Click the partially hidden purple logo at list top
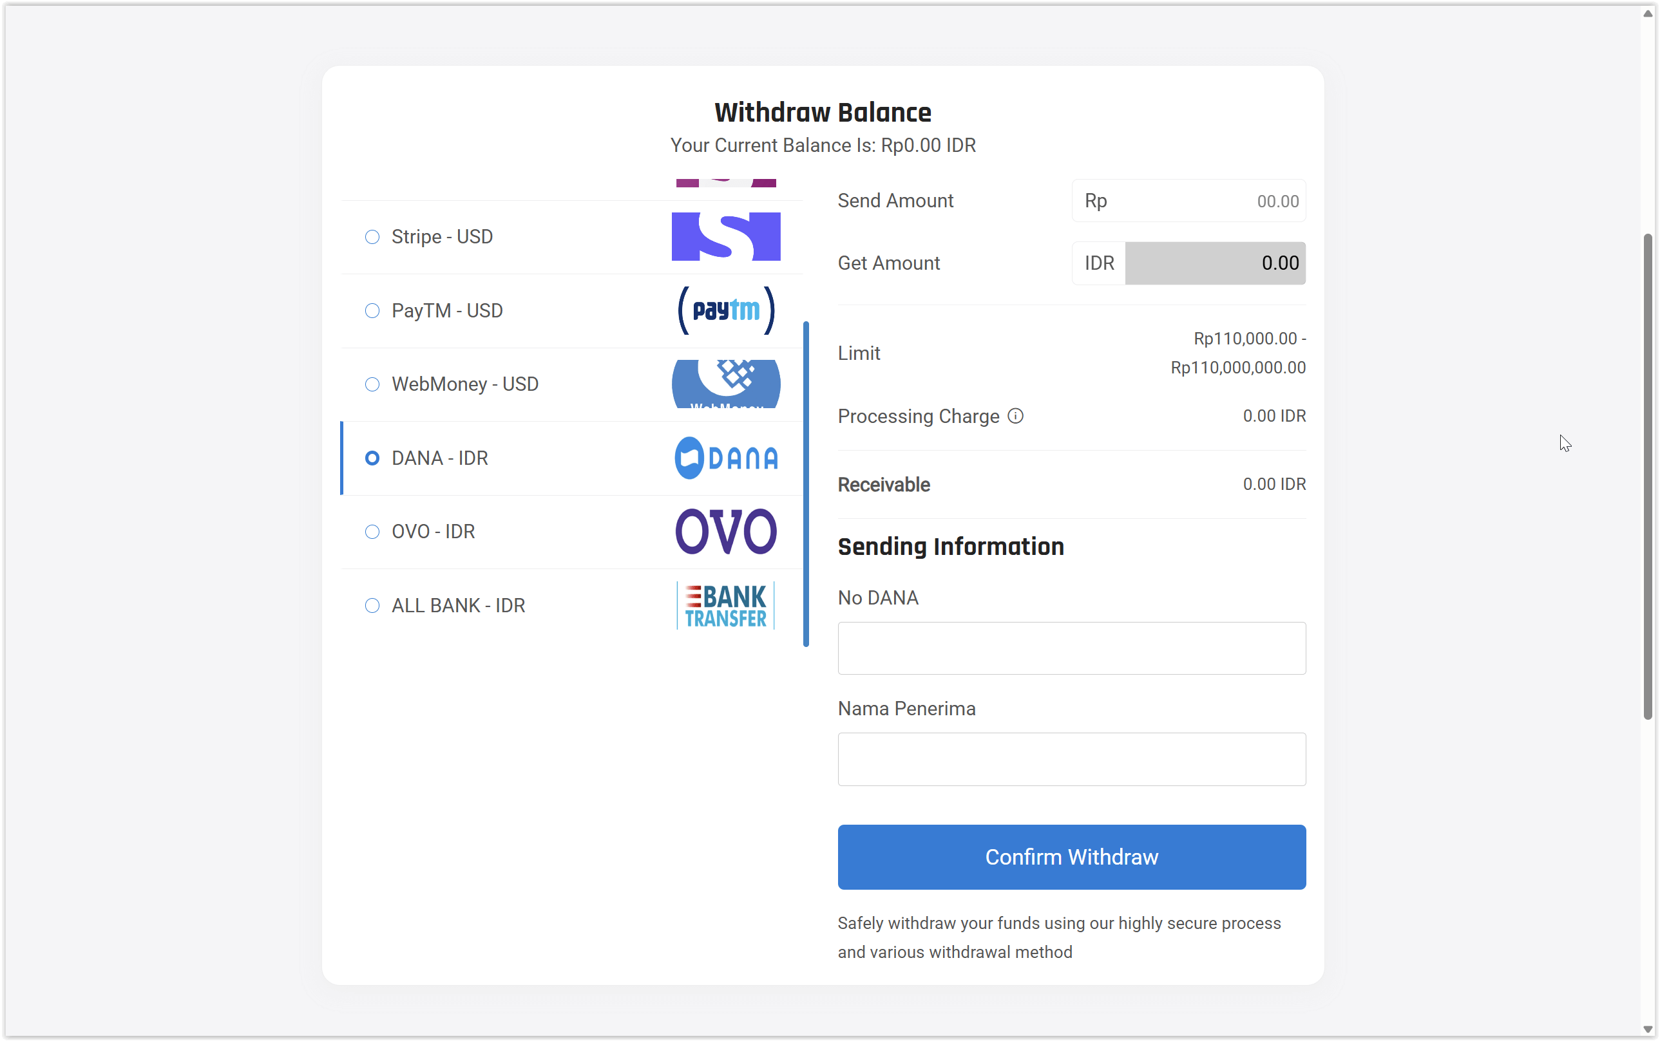The width and height of the screenshot is (1660, 1041). [x=725, y=182]
